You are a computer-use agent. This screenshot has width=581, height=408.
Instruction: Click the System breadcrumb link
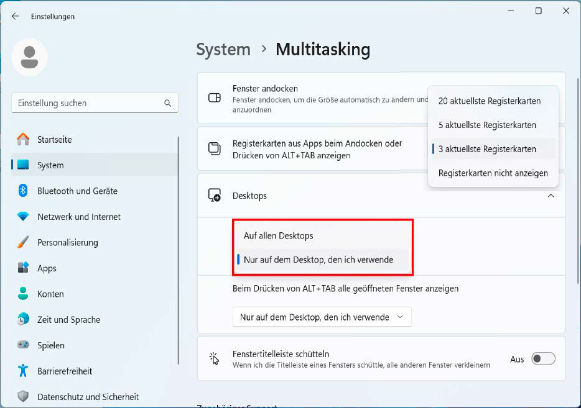[x=223, y=50]
